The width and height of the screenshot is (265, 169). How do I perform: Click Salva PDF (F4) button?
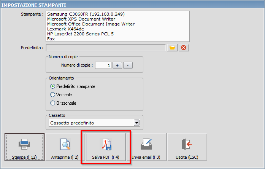[106, 147]
